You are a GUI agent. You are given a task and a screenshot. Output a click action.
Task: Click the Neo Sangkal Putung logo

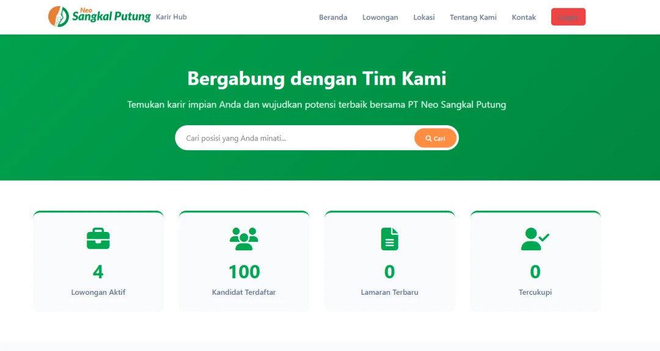100,16
